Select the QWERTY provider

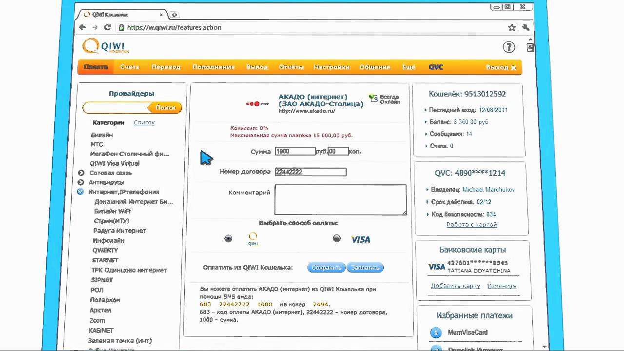click(105, 250)
